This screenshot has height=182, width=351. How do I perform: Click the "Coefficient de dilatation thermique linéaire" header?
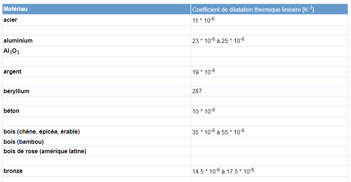tap(253, 9)
